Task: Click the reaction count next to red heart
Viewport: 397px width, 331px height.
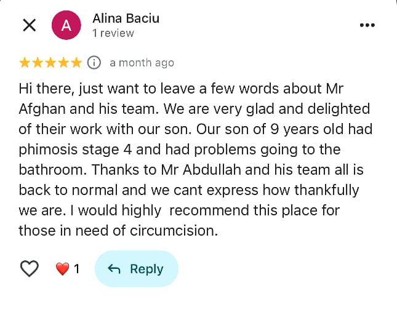Action: [76, 269]
